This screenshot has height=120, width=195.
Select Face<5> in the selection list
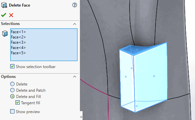coord(18,53)
